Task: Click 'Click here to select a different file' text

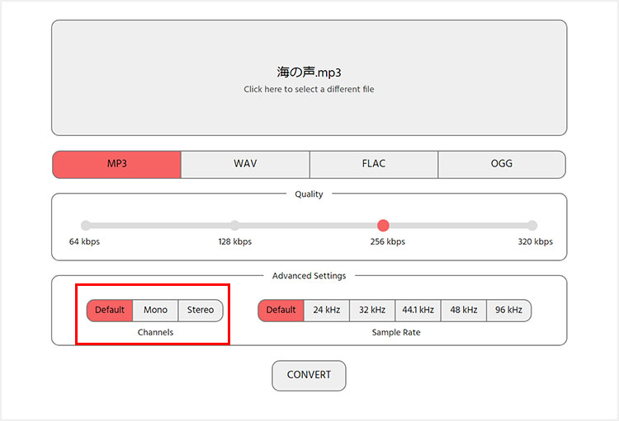Action: click(x=309, y=89)
